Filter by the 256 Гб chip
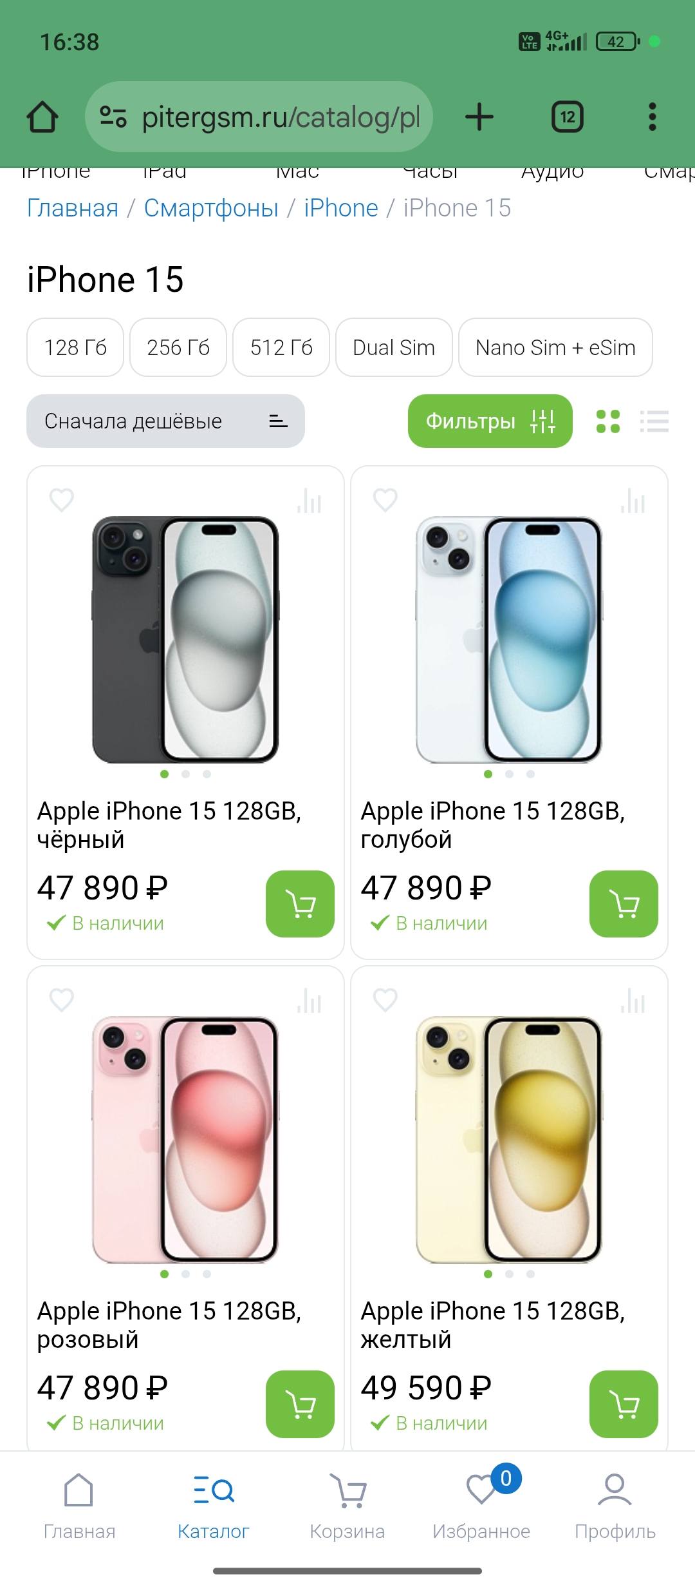Screen dimensions: 695x1585 (x=178, y=347)
